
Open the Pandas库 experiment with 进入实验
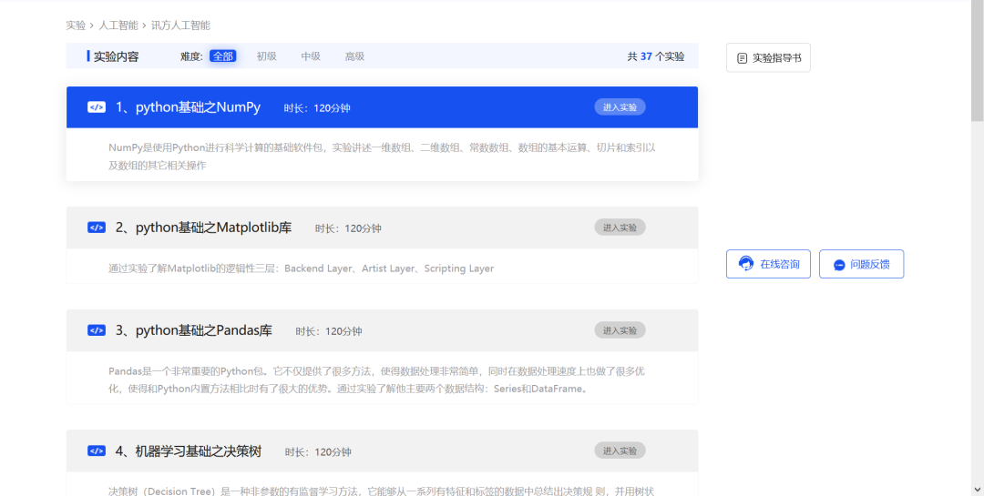(x=620, y=330)
